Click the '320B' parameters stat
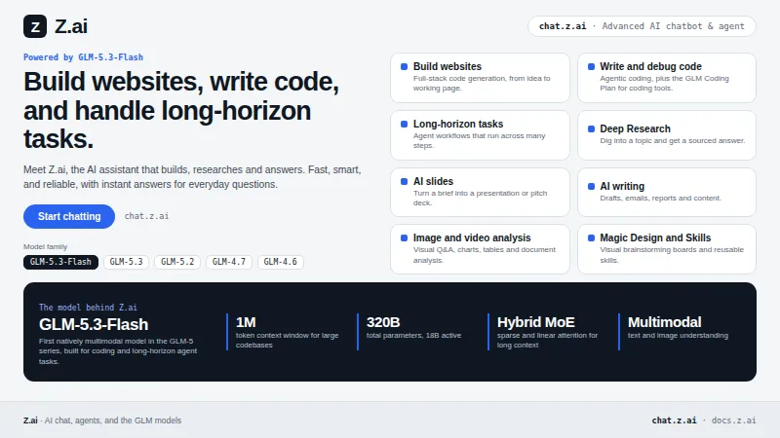The height and width of the screenshot is (438, 780). [383, 322]
